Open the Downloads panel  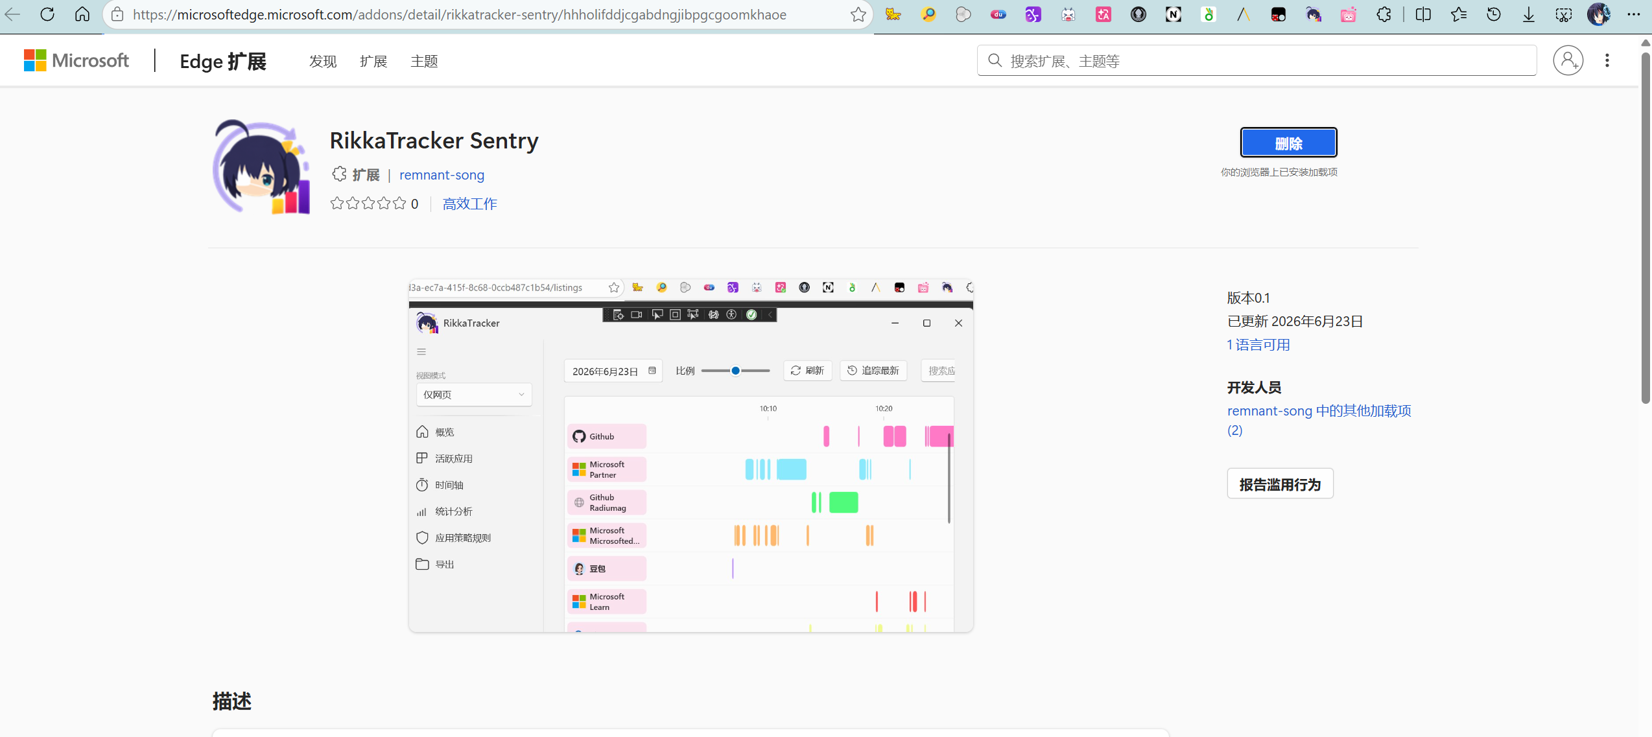(1529, 14)
